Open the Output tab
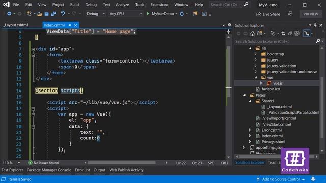Screen dimensions: 326x183 coord(99,170)
